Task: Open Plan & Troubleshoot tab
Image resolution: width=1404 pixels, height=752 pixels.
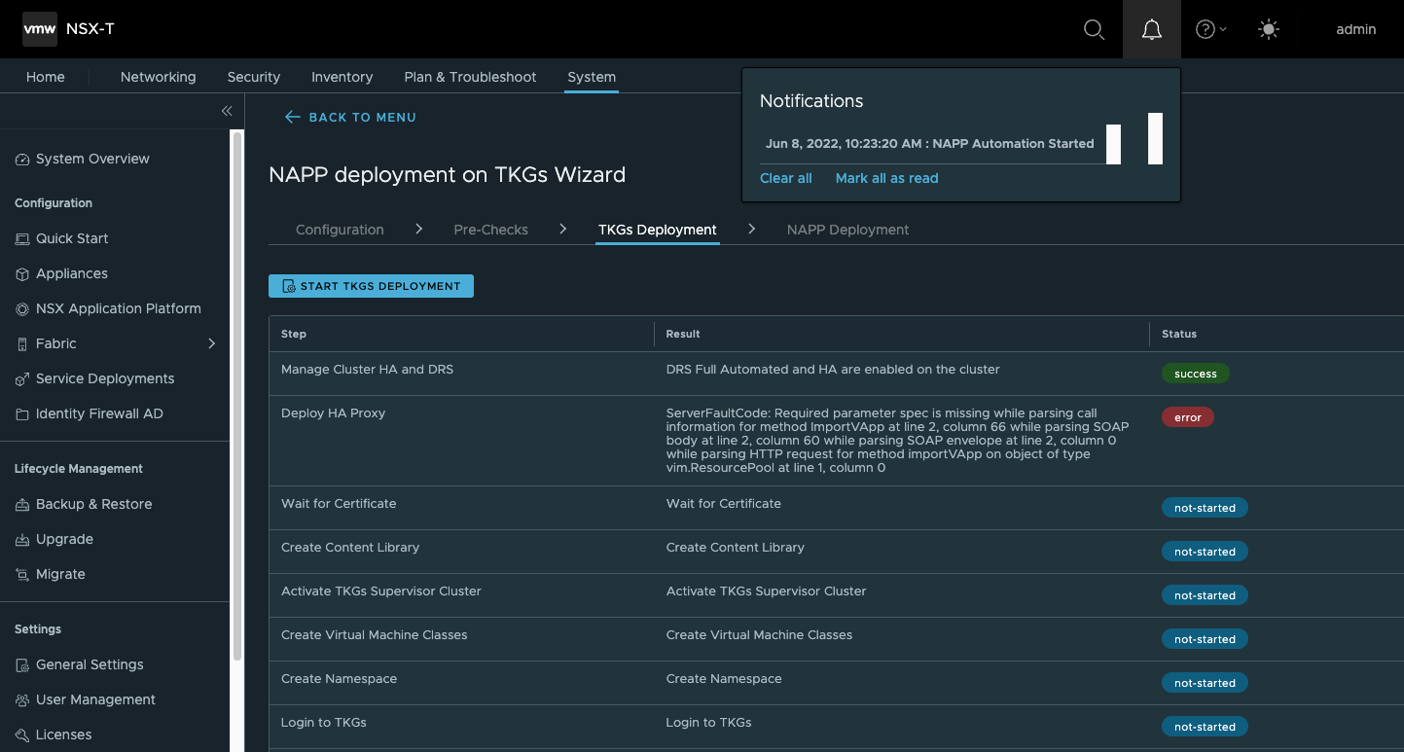Action: (471, 77)
